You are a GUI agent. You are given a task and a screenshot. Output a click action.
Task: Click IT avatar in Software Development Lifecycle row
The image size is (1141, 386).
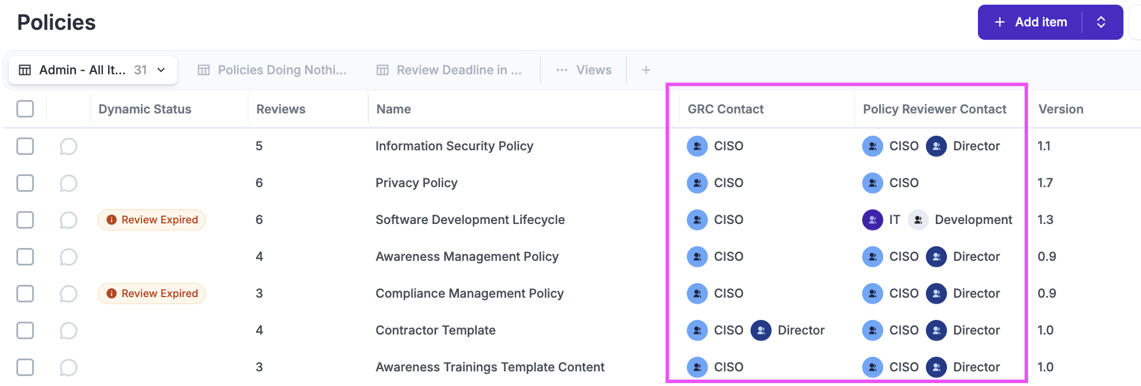(872, 220)
